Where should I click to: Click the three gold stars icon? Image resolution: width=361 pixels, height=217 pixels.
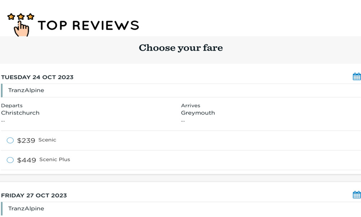[x=21, y=17]
